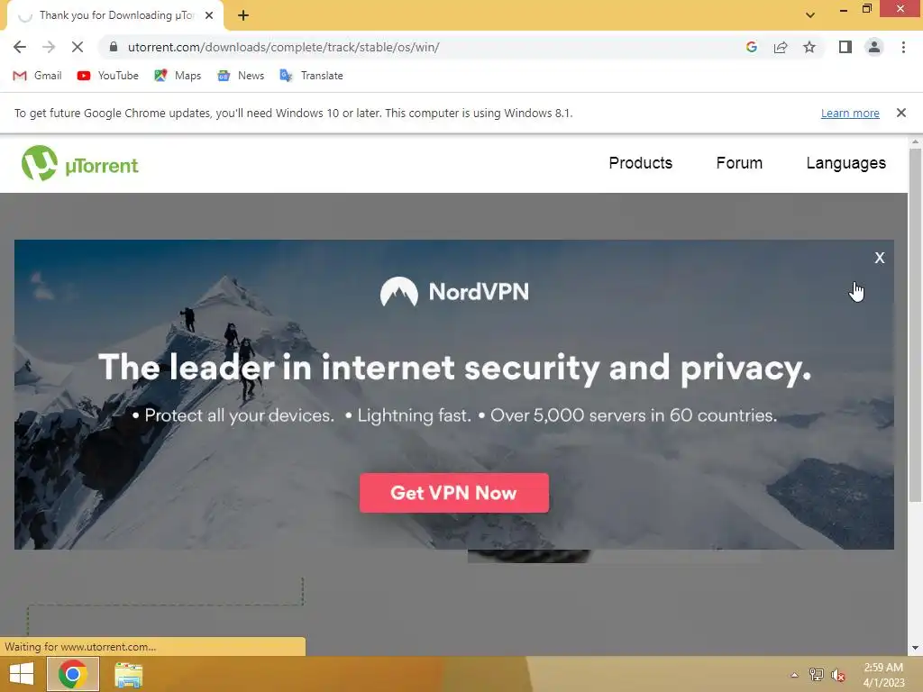Open the Chrome profile avatar

[874, 47]
